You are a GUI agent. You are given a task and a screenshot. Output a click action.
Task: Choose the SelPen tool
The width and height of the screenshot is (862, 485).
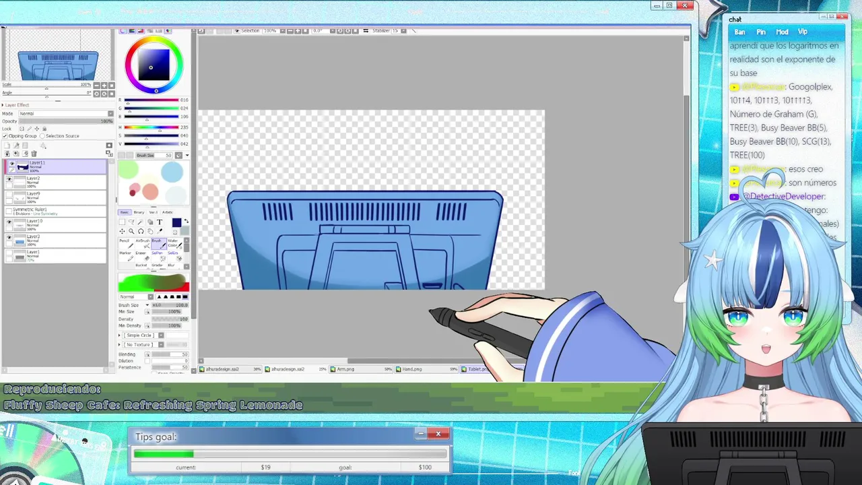(159, 256)
